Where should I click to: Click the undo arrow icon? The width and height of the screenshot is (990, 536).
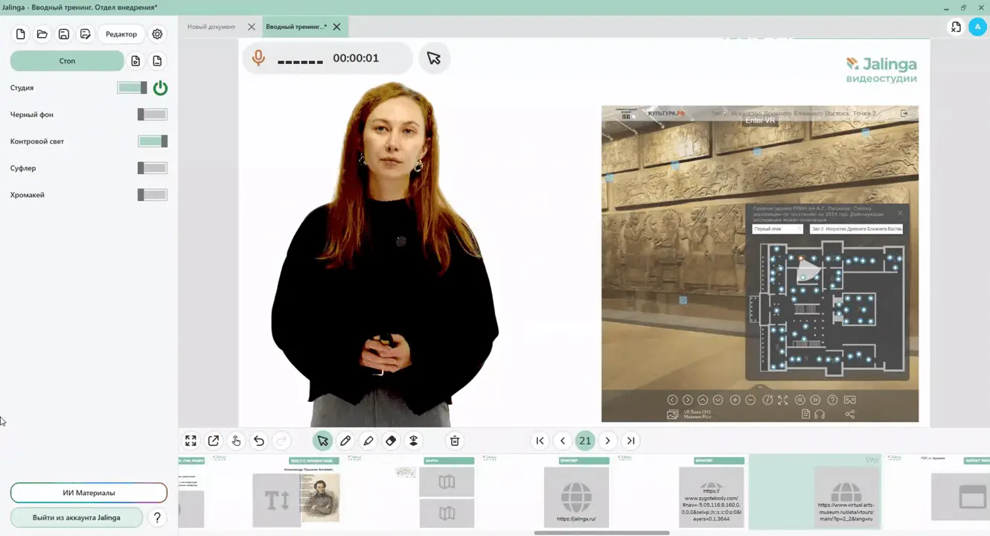click(x=259, y=441)
